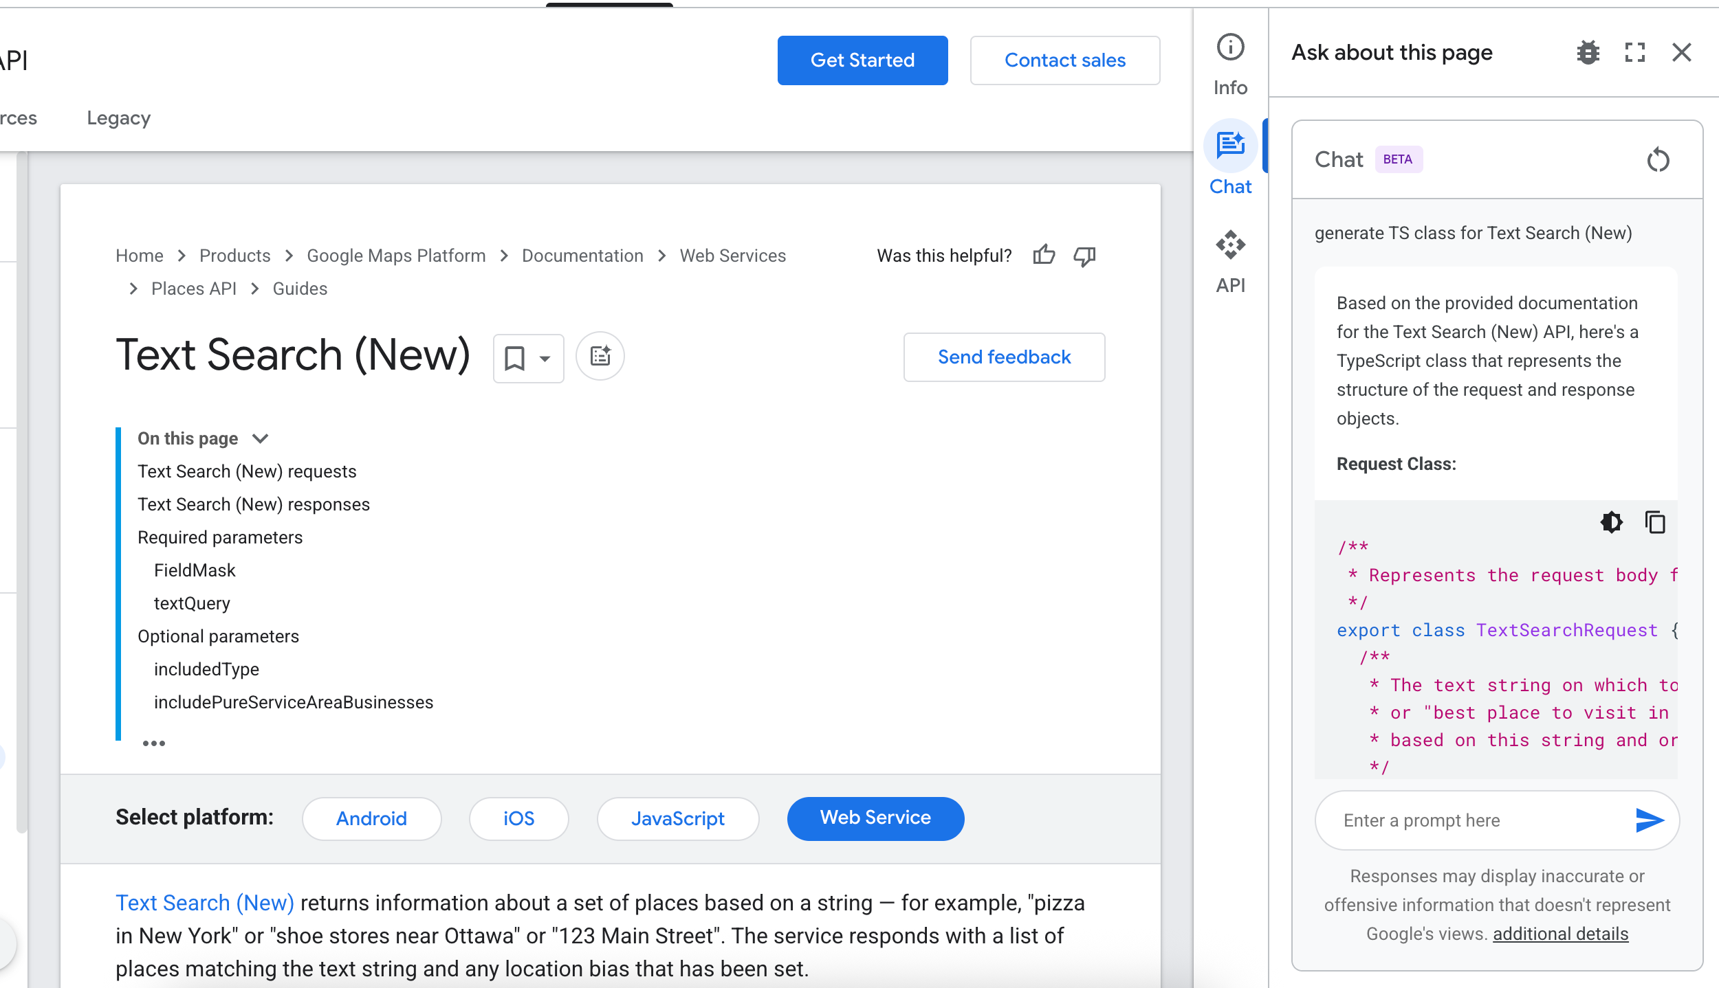Bookmark the Text Search page
Image resolution: width=1719 pixels, height=988 pixels.
pos(514,358)
